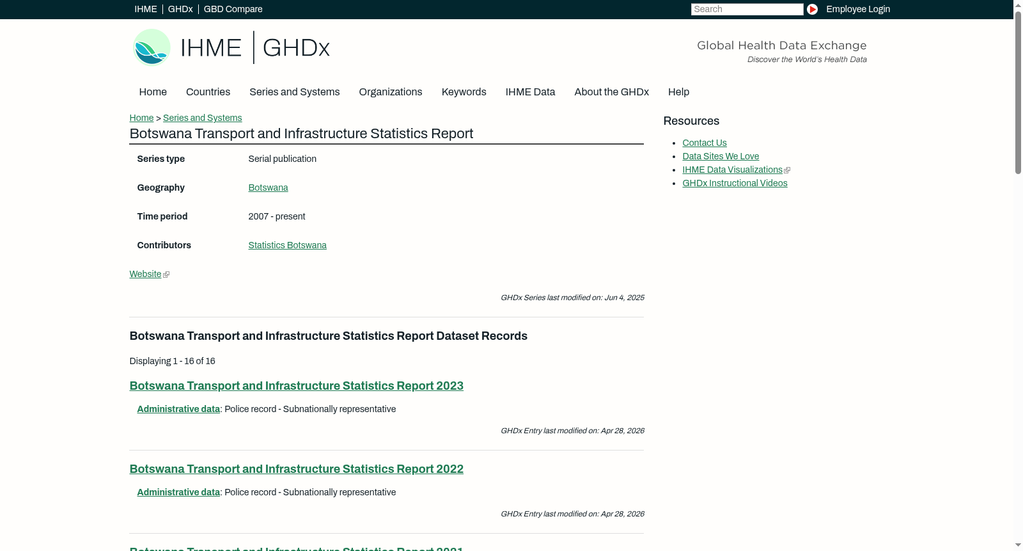Click scrollbar down arrow
The width and height of the screenshot is (1023, 551).
coord(1018,546)
